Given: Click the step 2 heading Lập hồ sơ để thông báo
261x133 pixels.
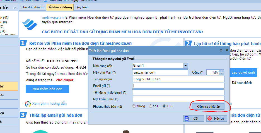Looking at the screenshot, I should point(227,44).
